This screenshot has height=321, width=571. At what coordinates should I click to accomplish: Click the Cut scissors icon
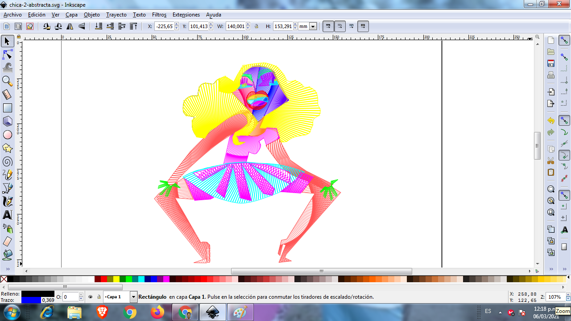551,160
